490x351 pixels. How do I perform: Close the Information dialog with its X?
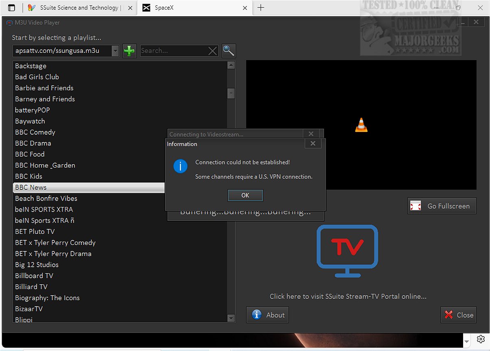click(313, 144)
